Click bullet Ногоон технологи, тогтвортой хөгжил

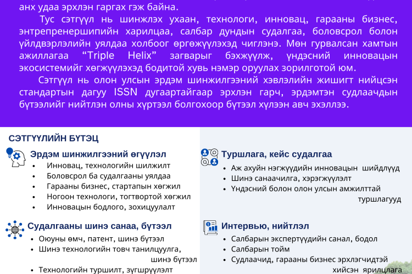119,196
